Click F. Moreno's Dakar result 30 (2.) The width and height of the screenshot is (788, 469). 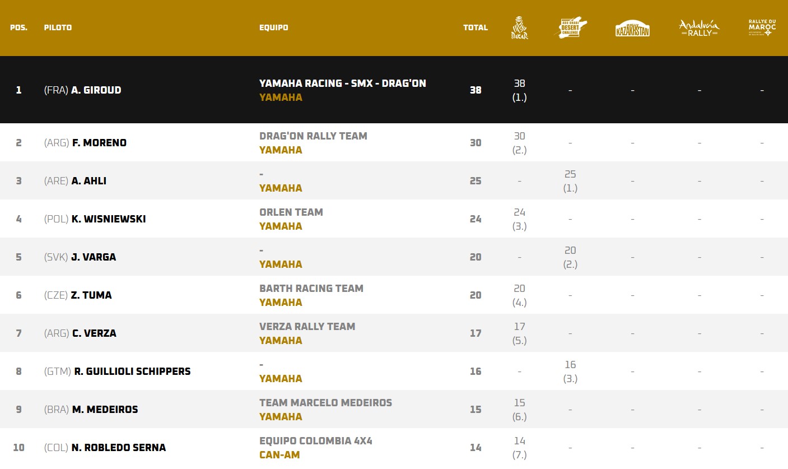[520, 143]
